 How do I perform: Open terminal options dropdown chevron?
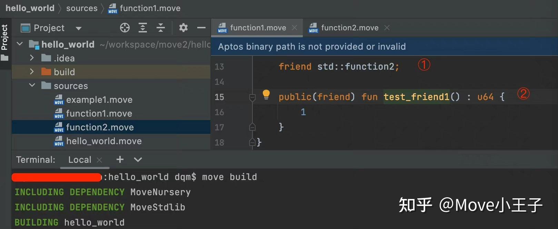click(138, 159)
